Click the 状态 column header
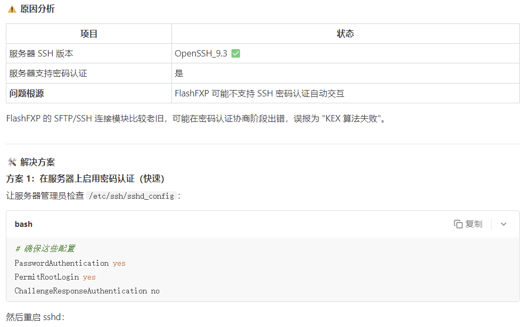 pos(346,34)
